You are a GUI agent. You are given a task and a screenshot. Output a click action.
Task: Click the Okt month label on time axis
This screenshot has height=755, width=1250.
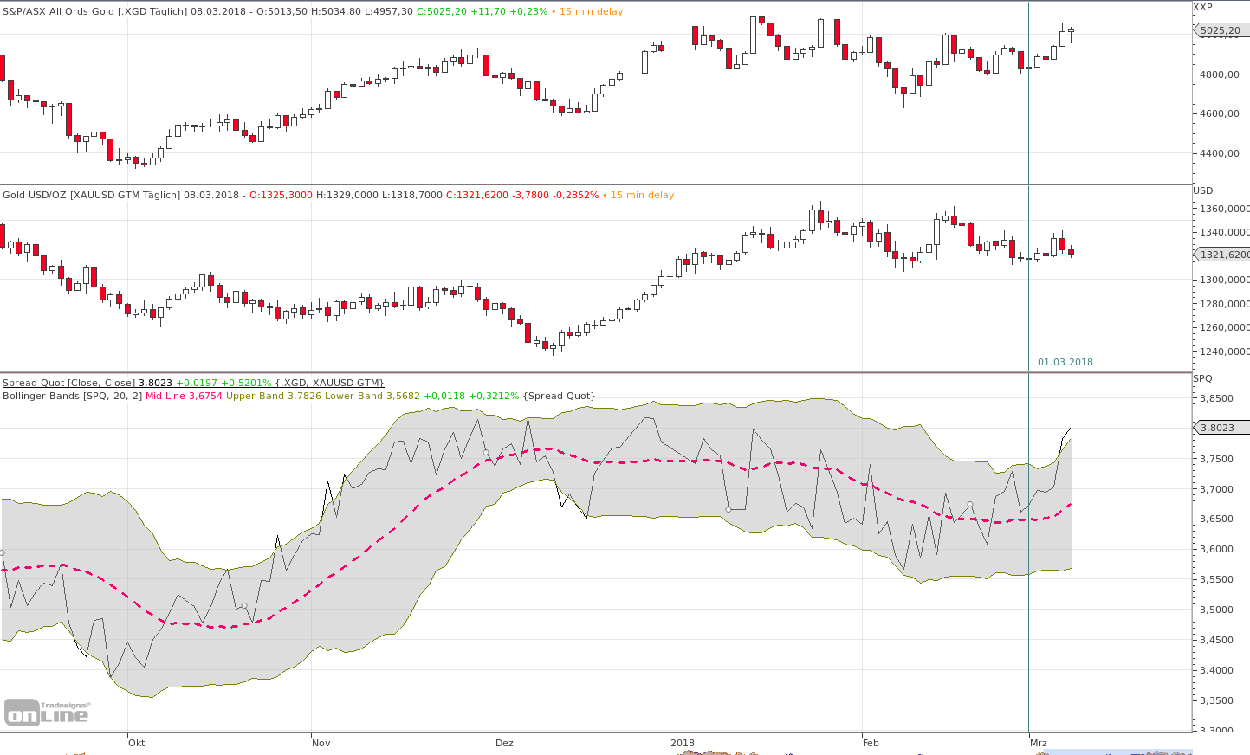pos(136,743)
